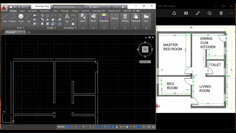Select the Line tool
The height and width of the screenshot is (133, 236).
tap(5, 18)
